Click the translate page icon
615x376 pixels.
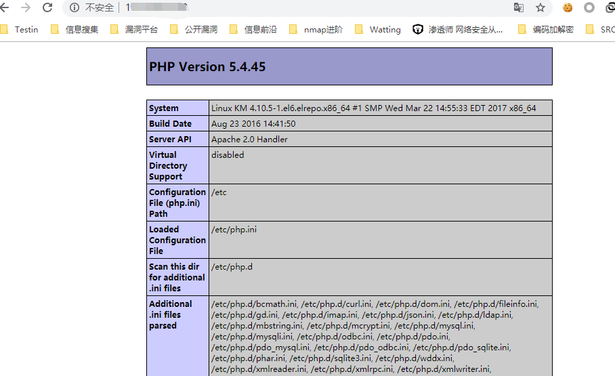pos(518,7)
